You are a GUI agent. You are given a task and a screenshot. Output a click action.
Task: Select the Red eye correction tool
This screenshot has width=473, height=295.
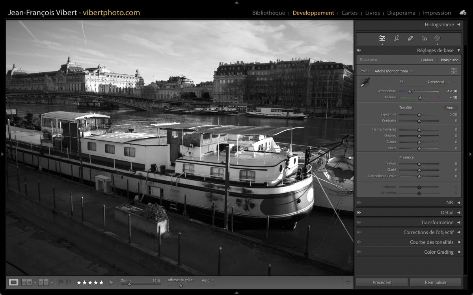point(424,39)
